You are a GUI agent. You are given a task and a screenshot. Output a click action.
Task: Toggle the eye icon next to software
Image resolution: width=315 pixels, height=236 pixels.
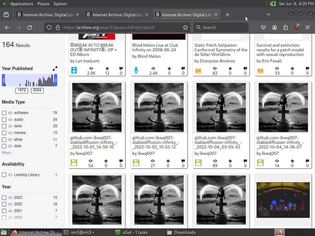point(10,113)
